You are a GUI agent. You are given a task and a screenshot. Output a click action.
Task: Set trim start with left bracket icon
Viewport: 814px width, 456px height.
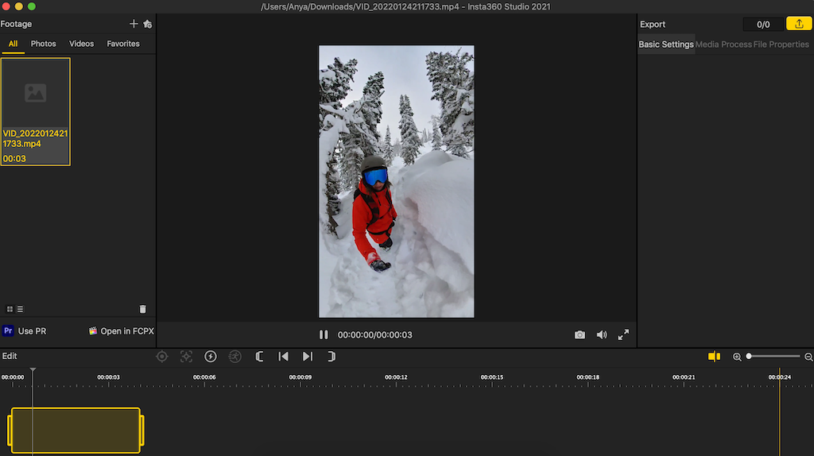tap(259, 357)
